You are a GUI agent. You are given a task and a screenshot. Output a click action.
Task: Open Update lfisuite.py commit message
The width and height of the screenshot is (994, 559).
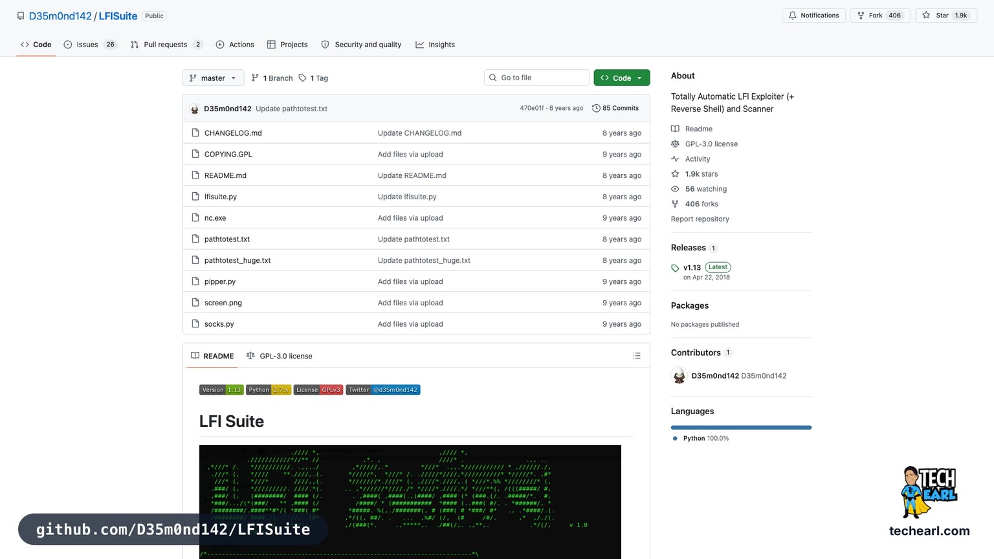tap(407, 197)
